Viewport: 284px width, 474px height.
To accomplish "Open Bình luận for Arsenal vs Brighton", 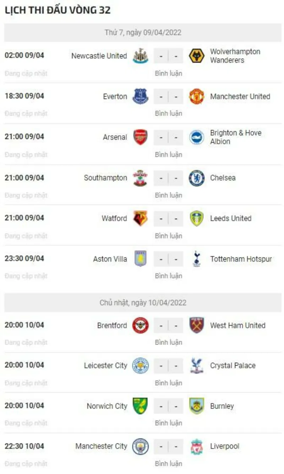I will pyautogui.click(x=168, y=154).
